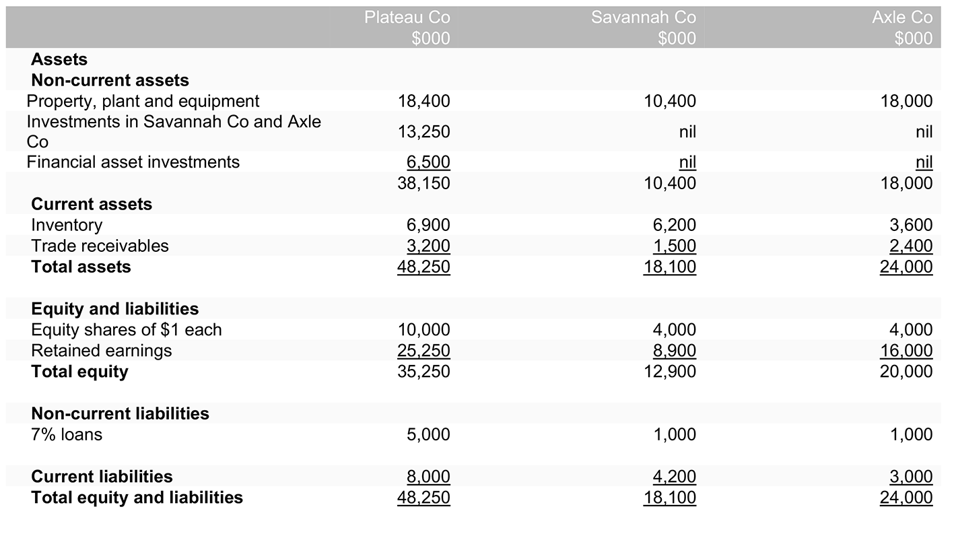The image size is (954, 538).
Task: Select the Total equity and liabilities label
Action: (x=137, y=498)
